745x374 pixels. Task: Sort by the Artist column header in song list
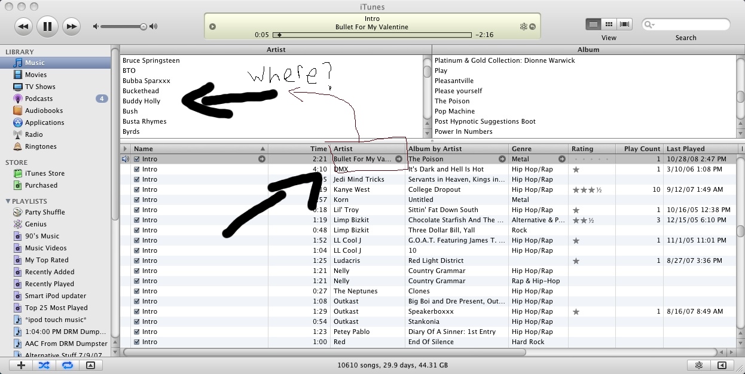click(x=368, y=149)
